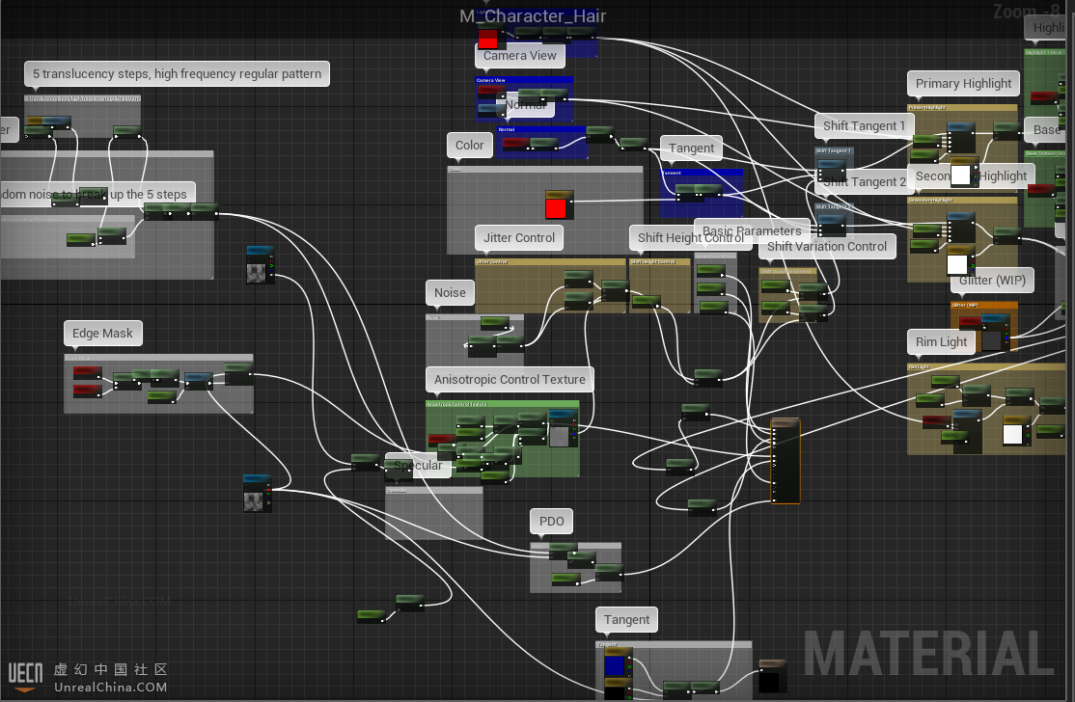This screenshot has width=1075, height=702.
Task: Select the Rim Light comment bubble
Action: click(941, 342)
